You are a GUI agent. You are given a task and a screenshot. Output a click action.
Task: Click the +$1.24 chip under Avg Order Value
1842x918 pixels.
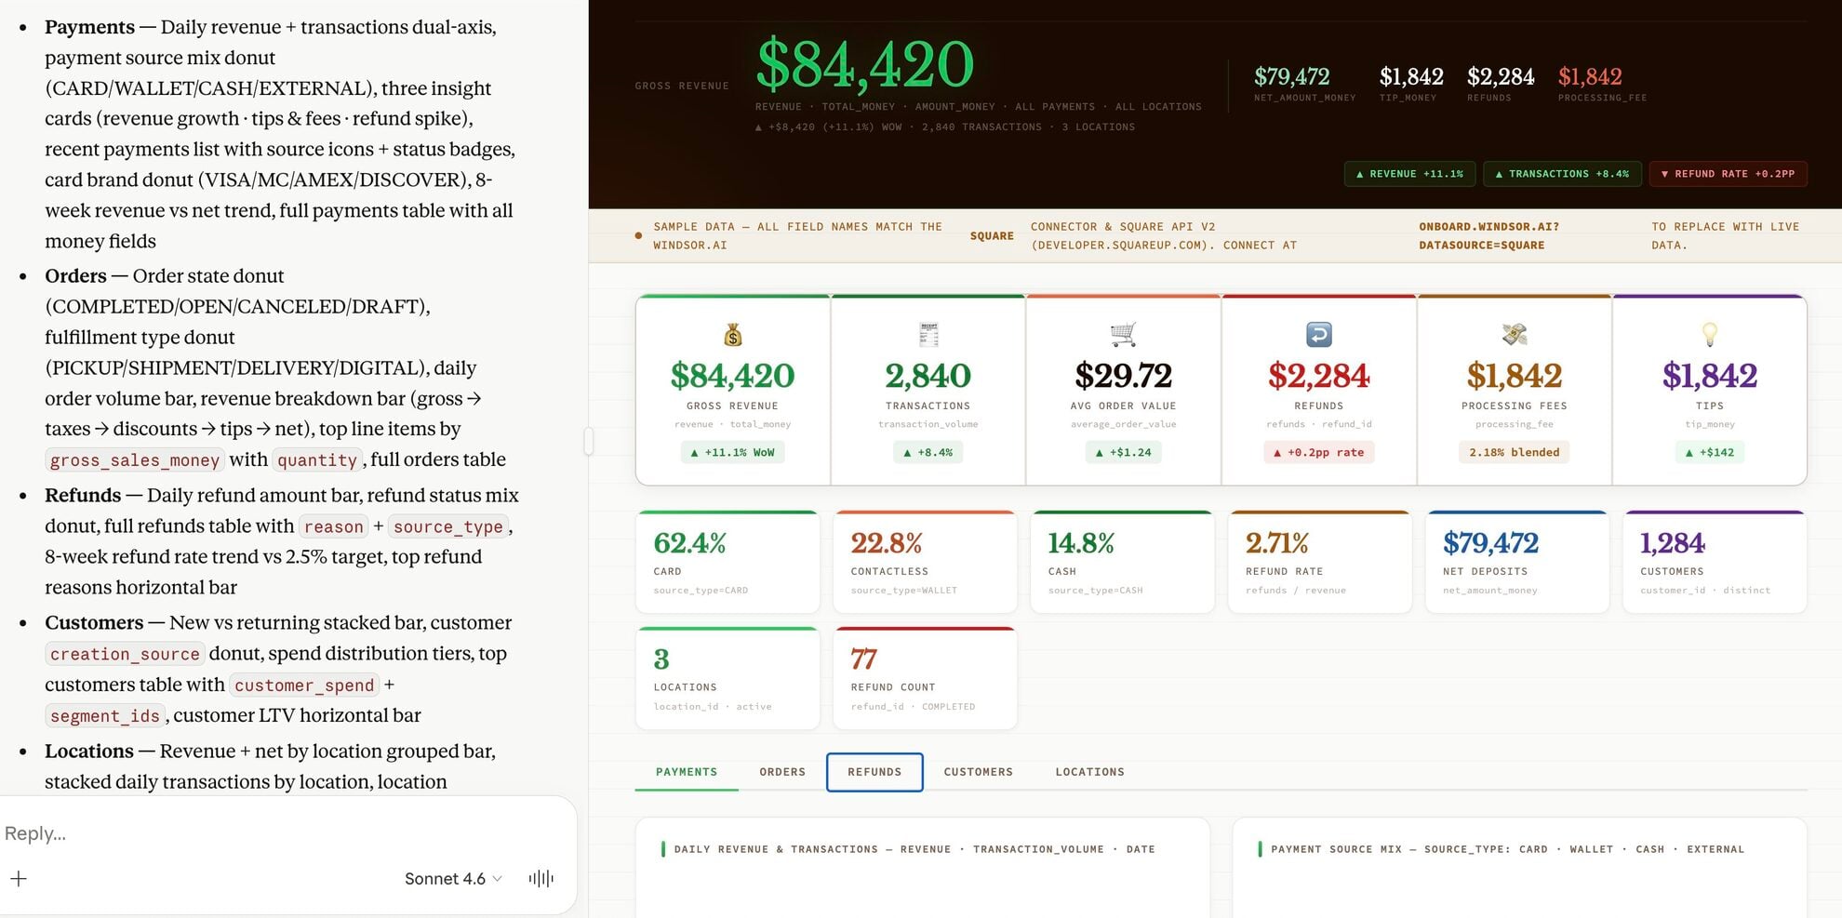[x=1123, y=452]
